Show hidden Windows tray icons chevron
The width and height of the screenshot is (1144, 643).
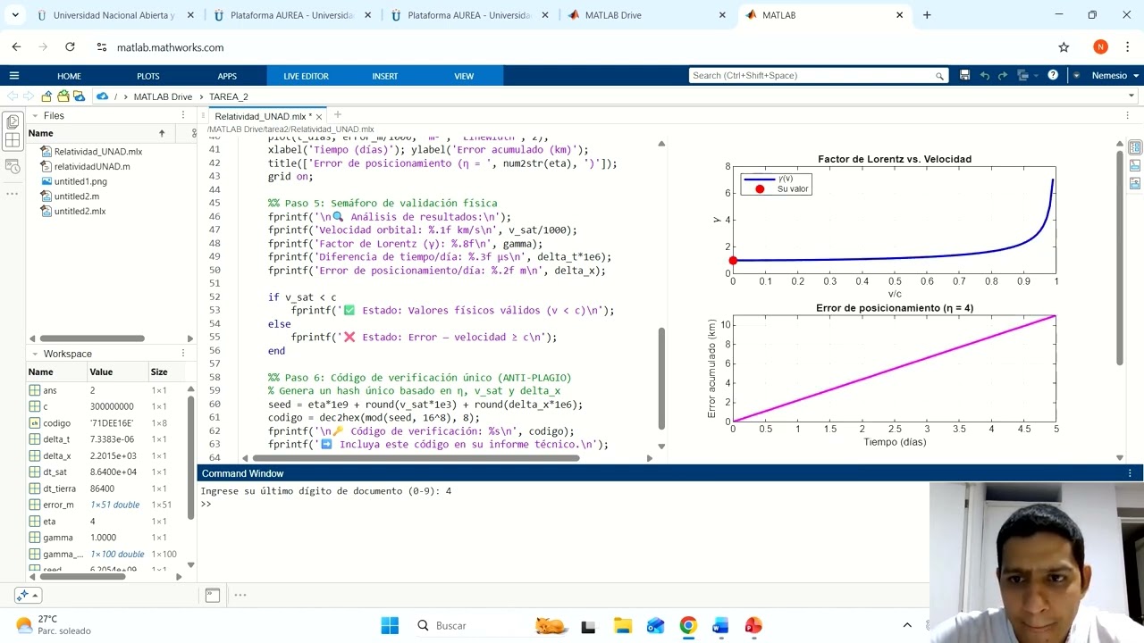click(x=907, y=626)
